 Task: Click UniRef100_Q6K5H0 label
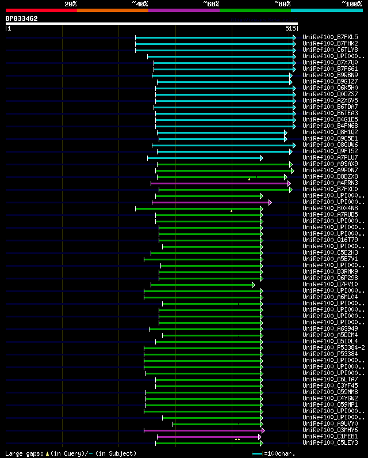[x=330, y=88]
